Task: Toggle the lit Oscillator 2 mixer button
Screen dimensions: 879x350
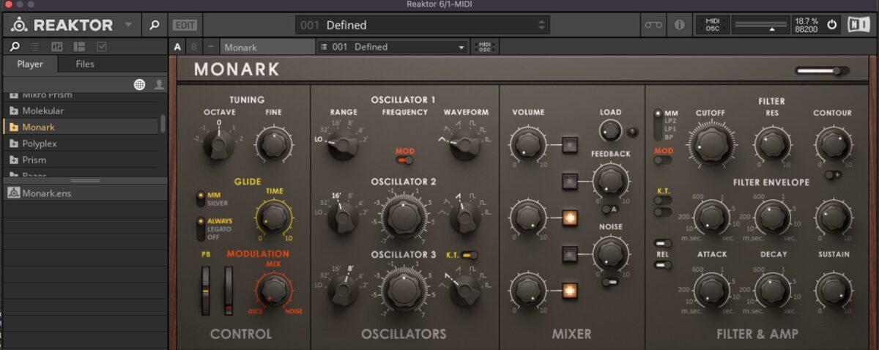Action: tap(569, 217)
